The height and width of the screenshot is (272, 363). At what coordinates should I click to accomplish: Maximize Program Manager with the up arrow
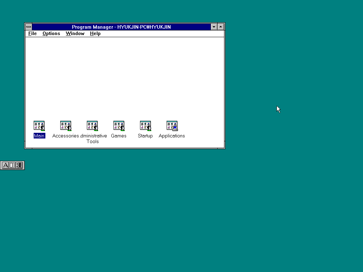coord(221,27)
